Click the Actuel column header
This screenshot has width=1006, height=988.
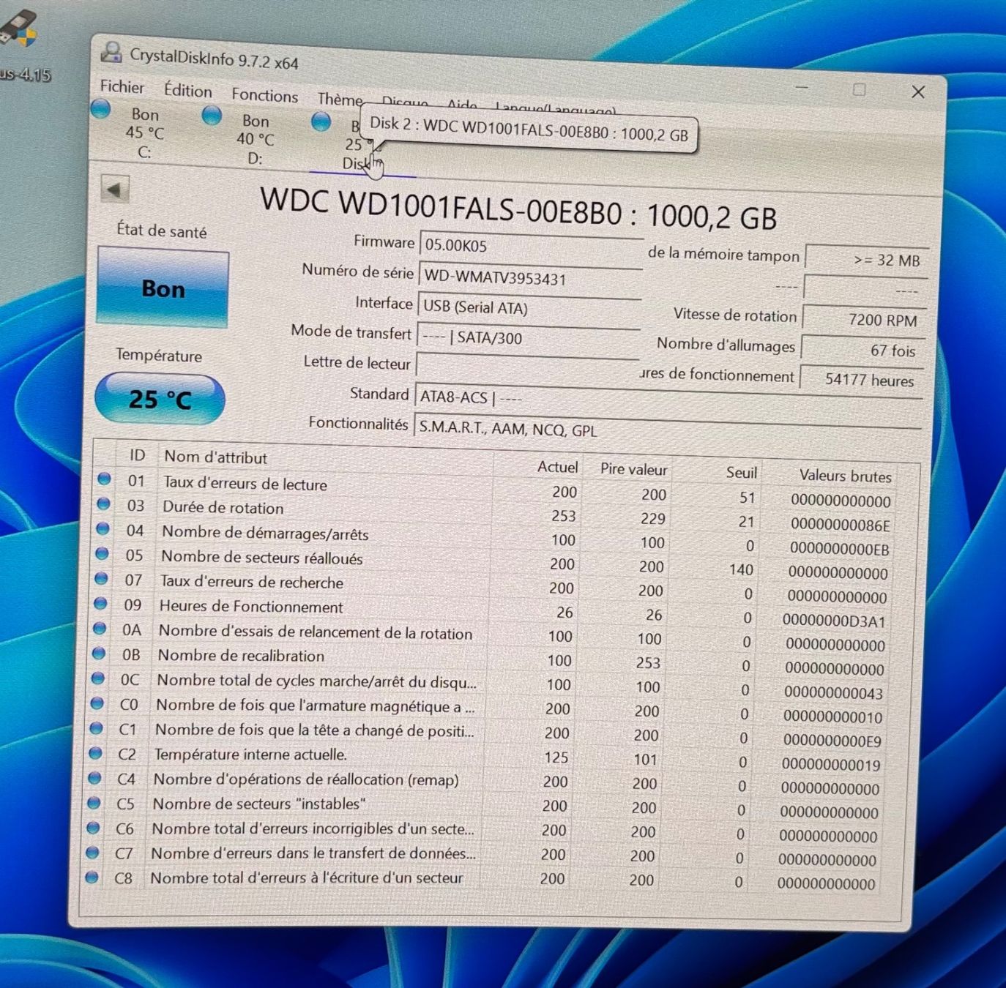click(x=557, y=467)
